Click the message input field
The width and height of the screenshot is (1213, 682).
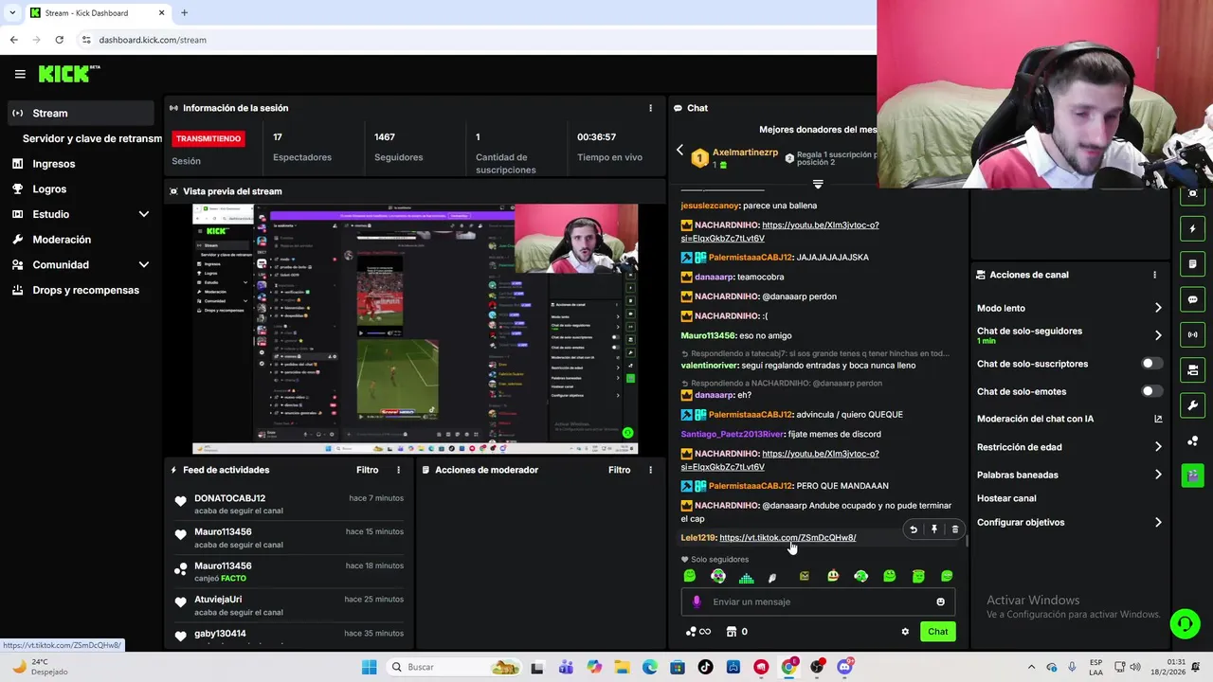coord(818,601)
